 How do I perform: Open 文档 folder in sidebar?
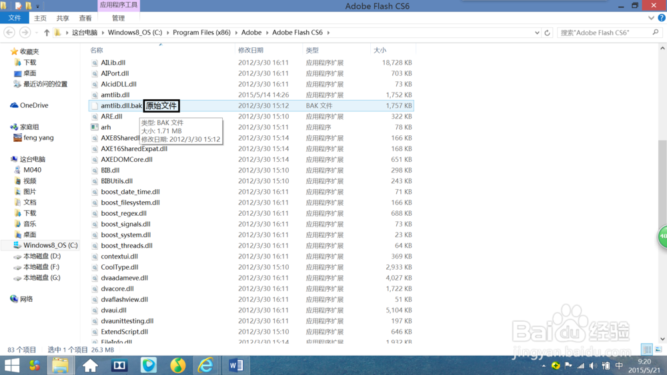click(25, 202)
